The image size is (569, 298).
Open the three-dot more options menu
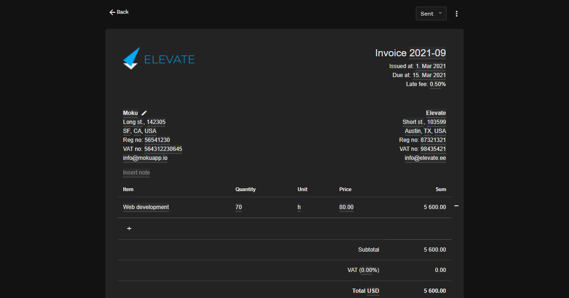[x=457, y=14]
